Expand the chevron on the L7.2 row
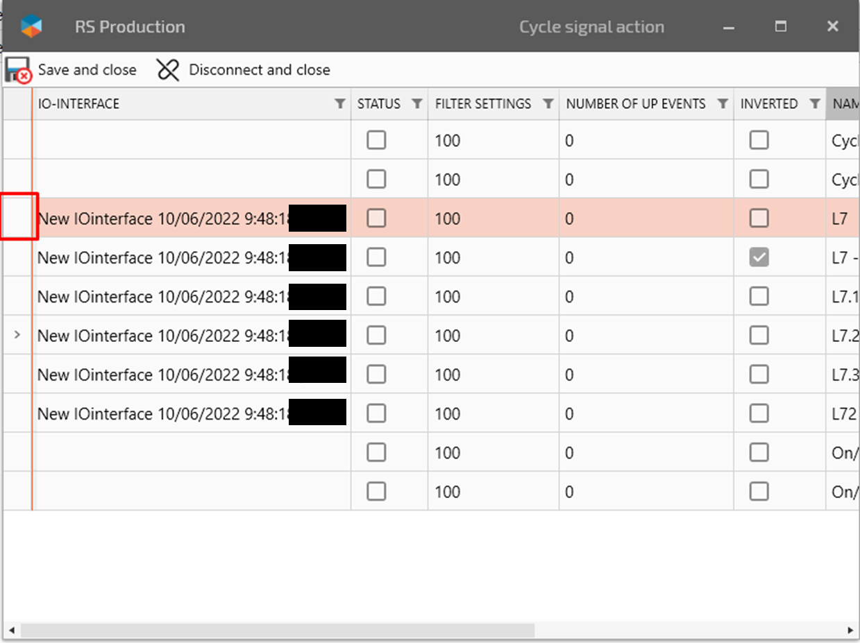Screen dimensions: 860x643 click(x=17, y=335)
